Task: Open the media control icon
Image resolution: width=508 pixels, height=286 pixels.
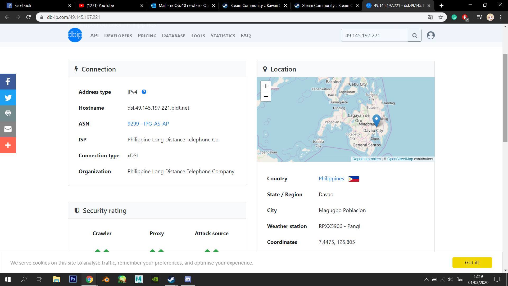Action: [x=479, y=17]
